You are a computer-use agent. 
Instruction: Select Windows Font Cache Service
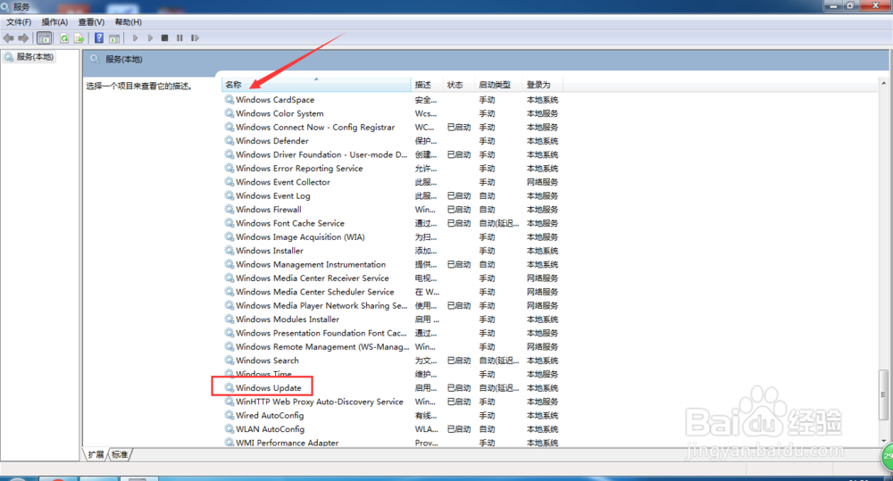coord(290,223)
